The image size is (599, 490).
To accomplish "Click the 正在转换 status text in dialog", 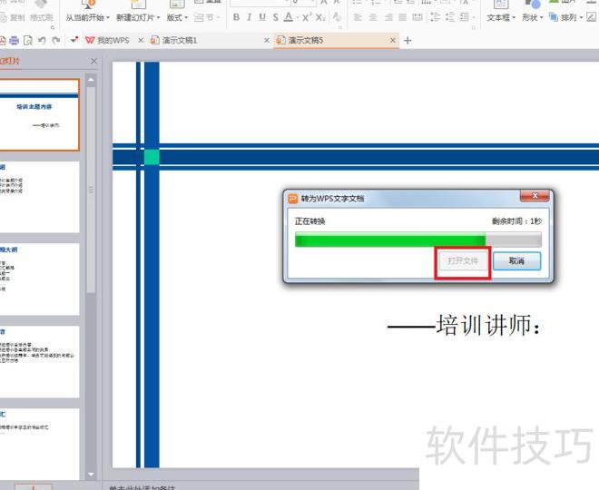I will 309,221.
